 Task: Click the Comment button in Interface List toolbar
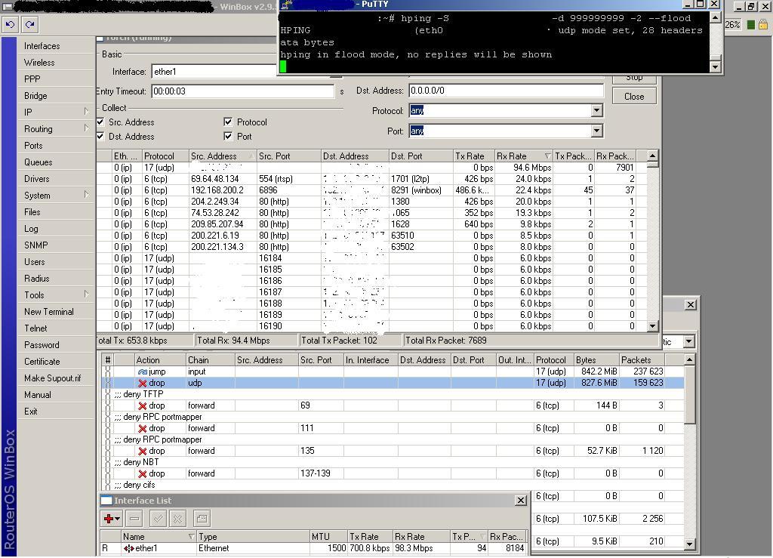[201, 519]
